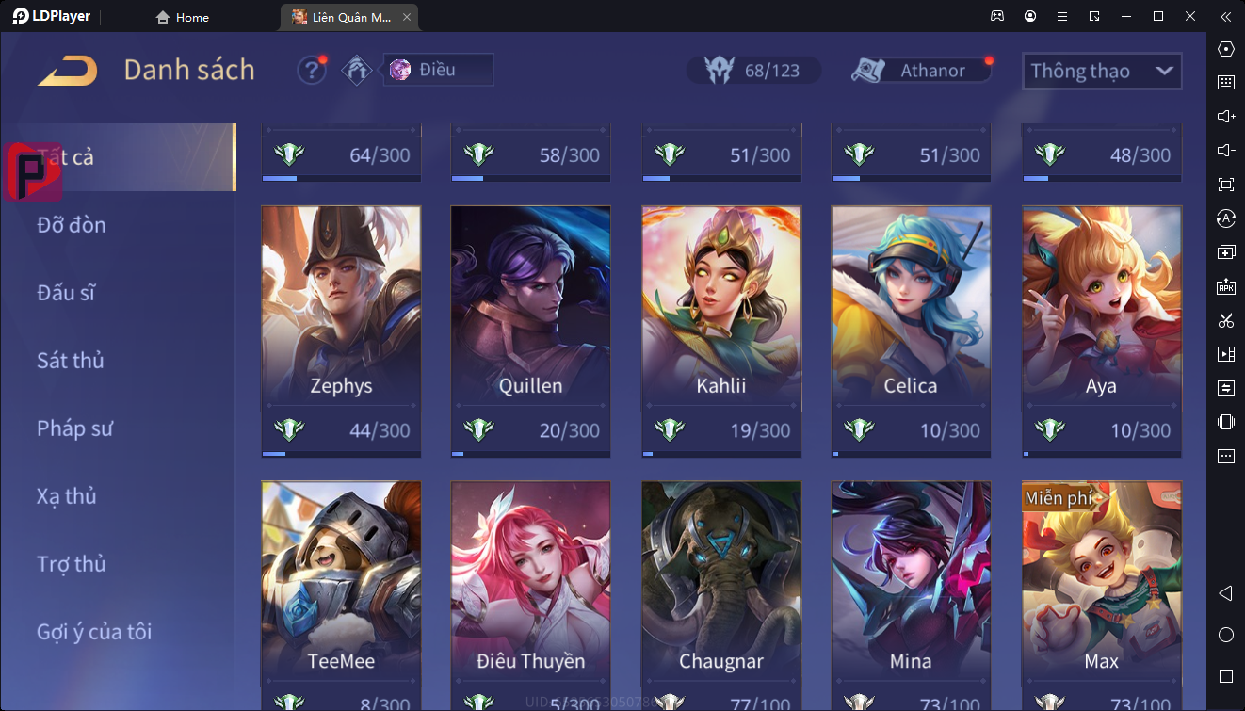
Task: Click LDPlayer volume up icon
Action: pos(1225,117)
